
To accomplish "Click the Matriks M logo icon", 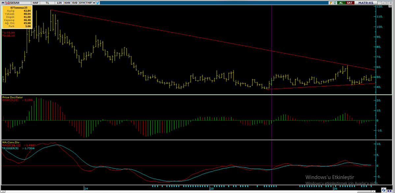I will 3,3.
